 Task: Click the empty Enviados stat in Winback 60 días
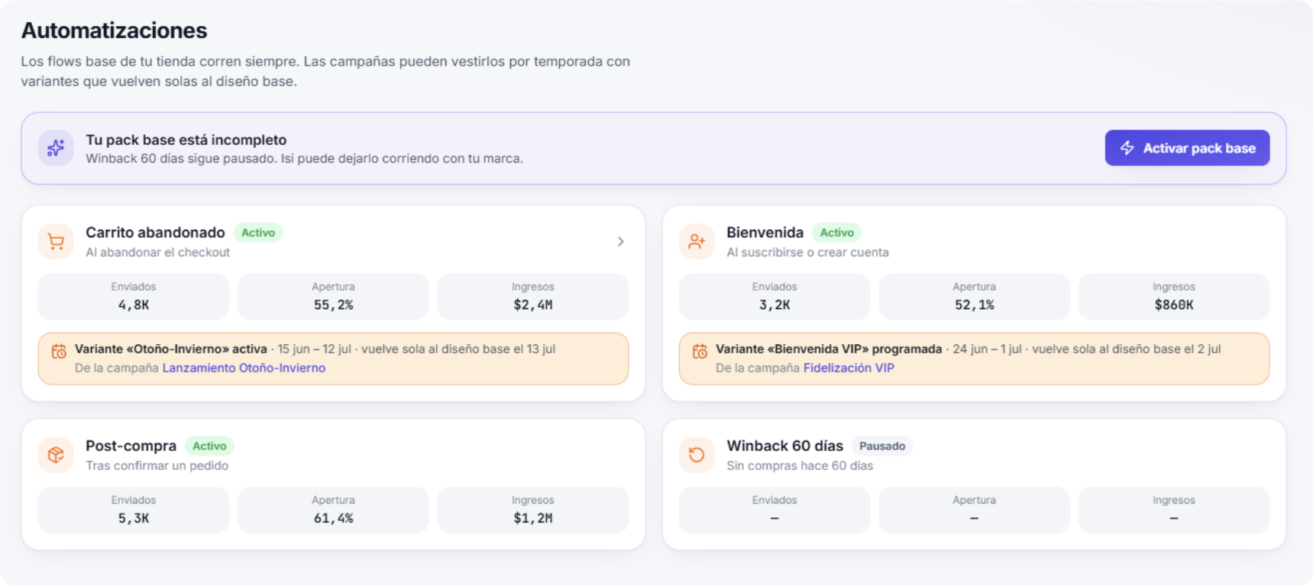pyautogui.click(x=775, y=510)
